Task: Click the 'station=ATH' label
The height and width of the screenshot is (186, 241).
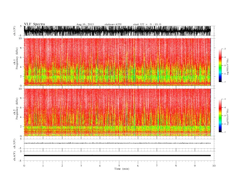Action: (113, 24)
